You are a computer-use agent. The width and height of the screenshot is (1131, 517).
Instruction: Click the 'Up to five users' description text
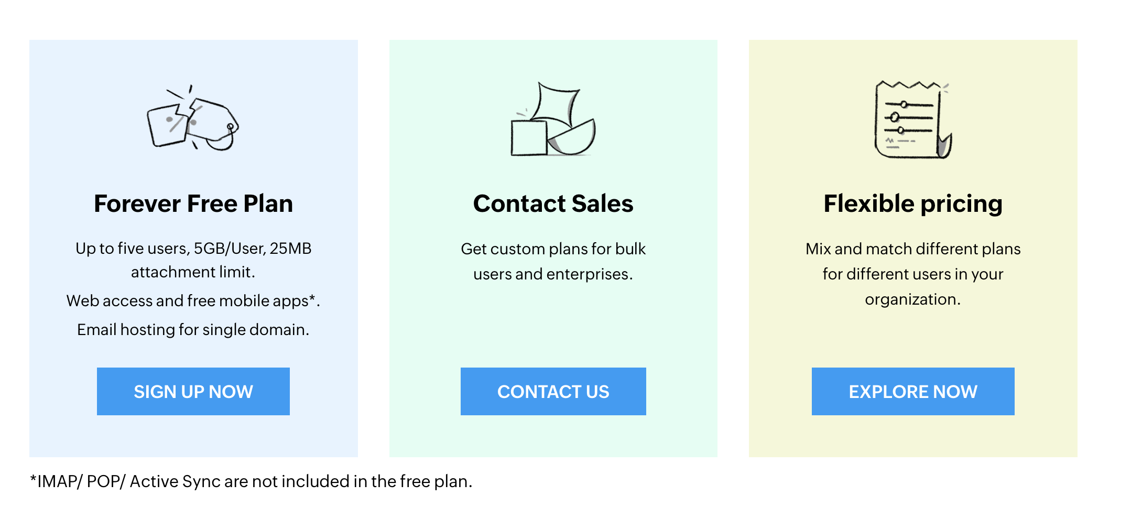193,260
